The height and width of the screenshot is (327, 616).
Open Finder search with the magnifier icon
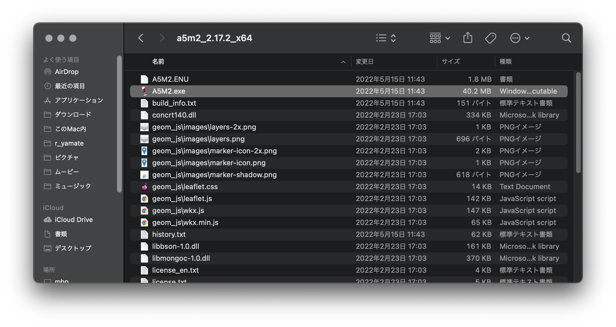(566, 38)
